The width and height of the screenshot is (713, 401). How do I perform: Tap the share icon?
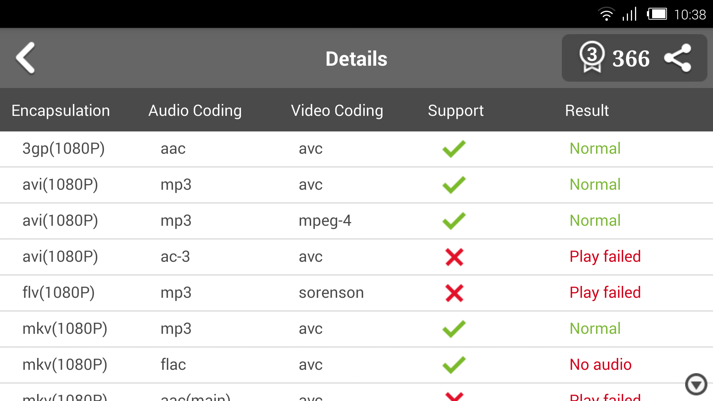tap(678, 58)
